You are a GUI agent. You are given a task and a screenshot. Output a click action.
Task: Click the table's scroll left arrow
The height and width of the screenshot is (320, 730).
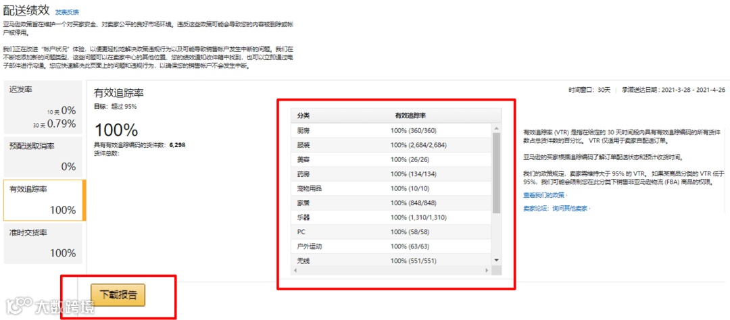296,270
